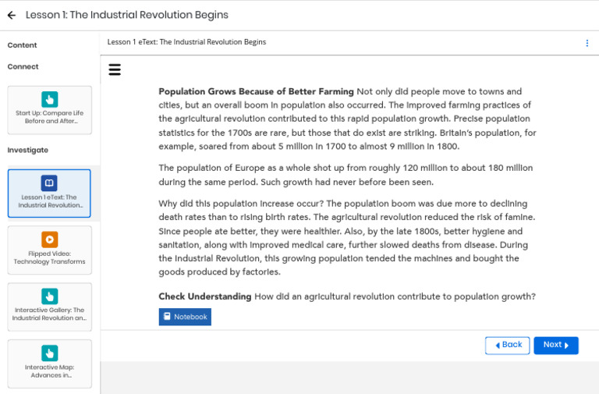Image resolution: width=599 pixels, height=394 pixels.
Task: Open Flipped Video: Technology Transforms card
Action: click(50, 250)
